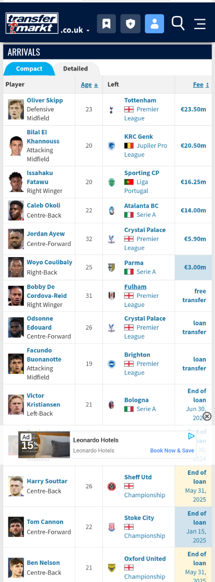The height and width of the screenshot is (582, 215).
Task: Open the Crystal Palace link for Jordan Ayew
Action: coord(145,230)
